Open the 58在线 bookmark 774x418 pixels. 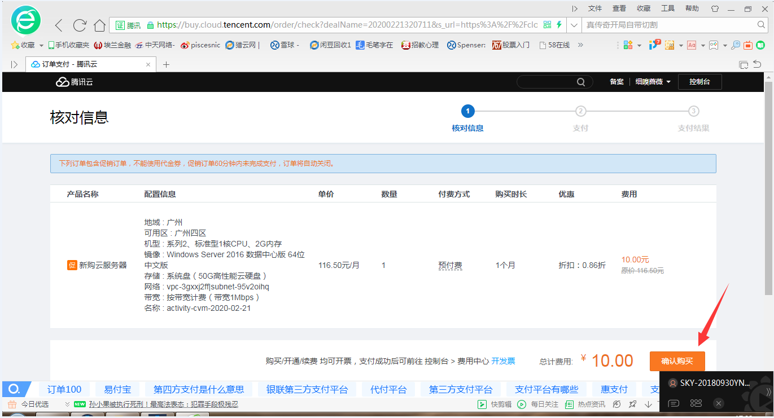(554, 45)
